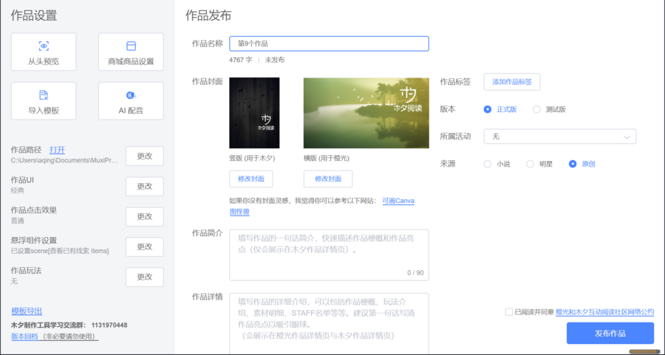The width and height of the screenshot is (665, 355).
Task: Click 更改 for 悬浮组件设置
Action: (144, 247)
